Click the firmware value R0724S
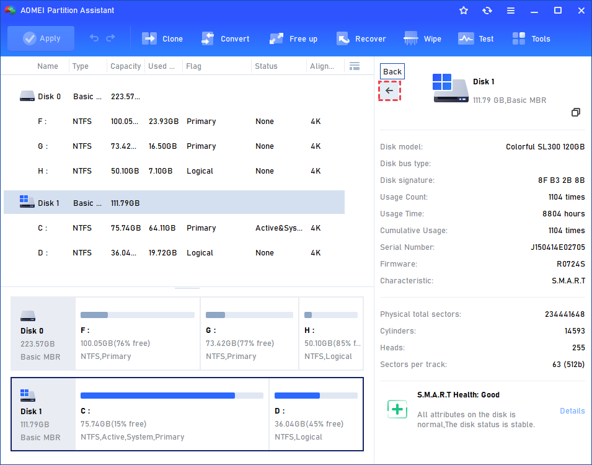This screenshot has height=465, width=592. (x=571, y=263)
